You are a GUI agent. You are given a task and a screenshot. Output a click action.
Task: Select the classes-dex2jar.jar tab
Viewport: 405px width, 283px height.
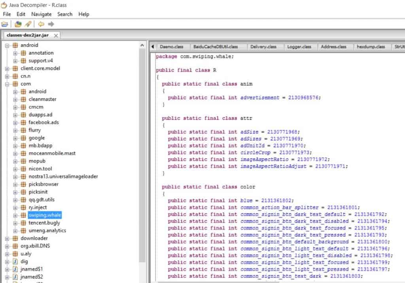coord(28,35)
